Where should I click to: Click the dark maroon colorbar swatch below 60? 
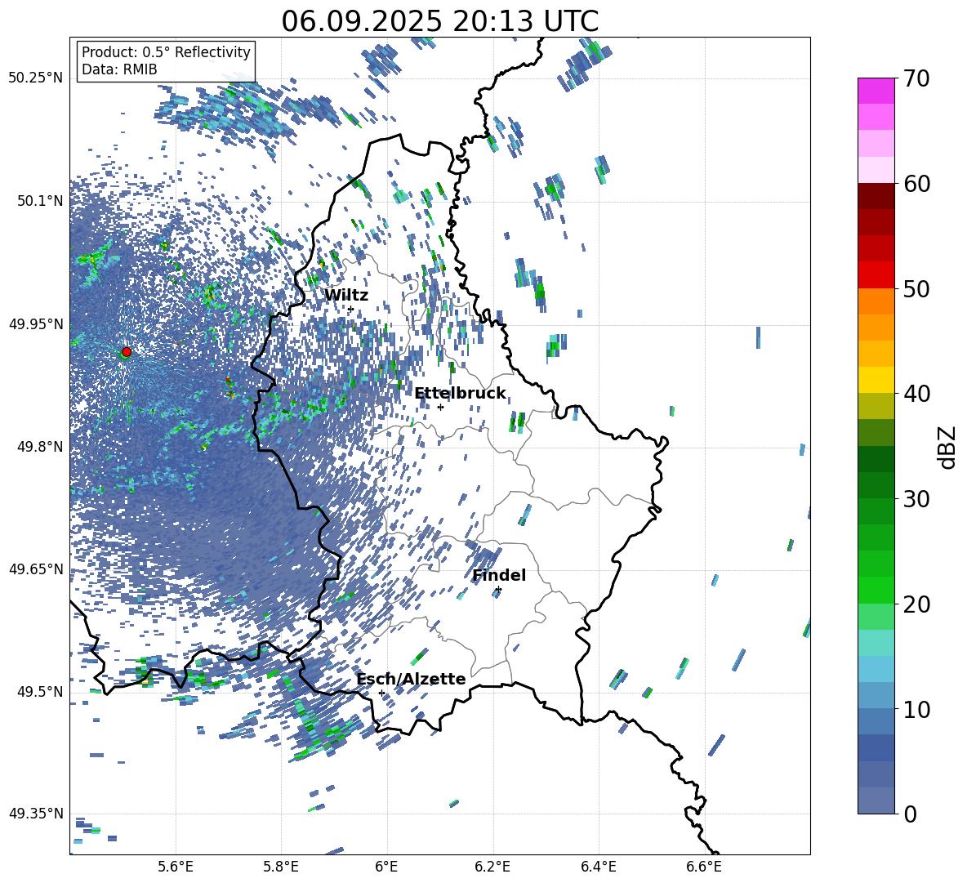tap(876, 196)
